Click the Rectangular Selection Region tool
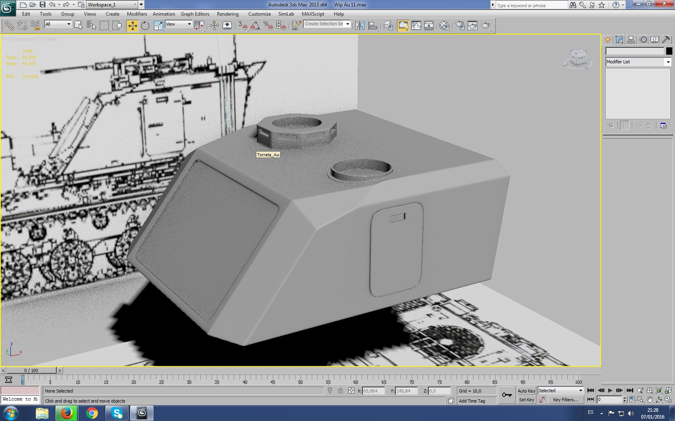675x421 pixels. (104, 26)
